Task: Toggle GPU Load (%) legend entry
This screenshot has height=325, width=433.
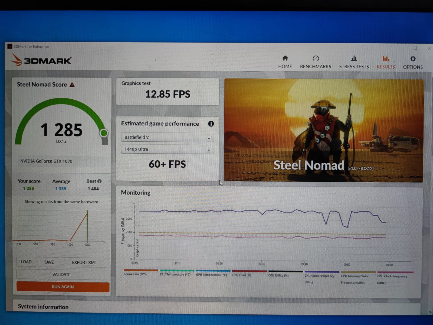Action: pos(249,273)
